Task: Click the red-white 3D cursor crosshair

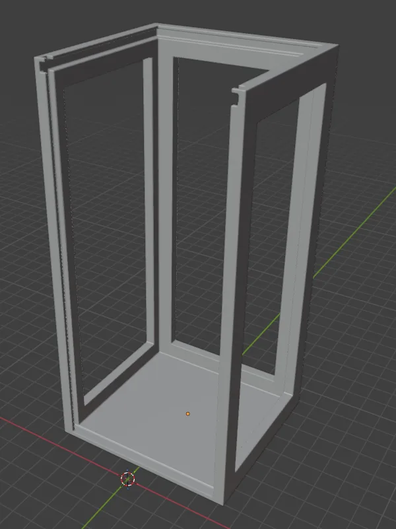Action: (x=127, y=479)
